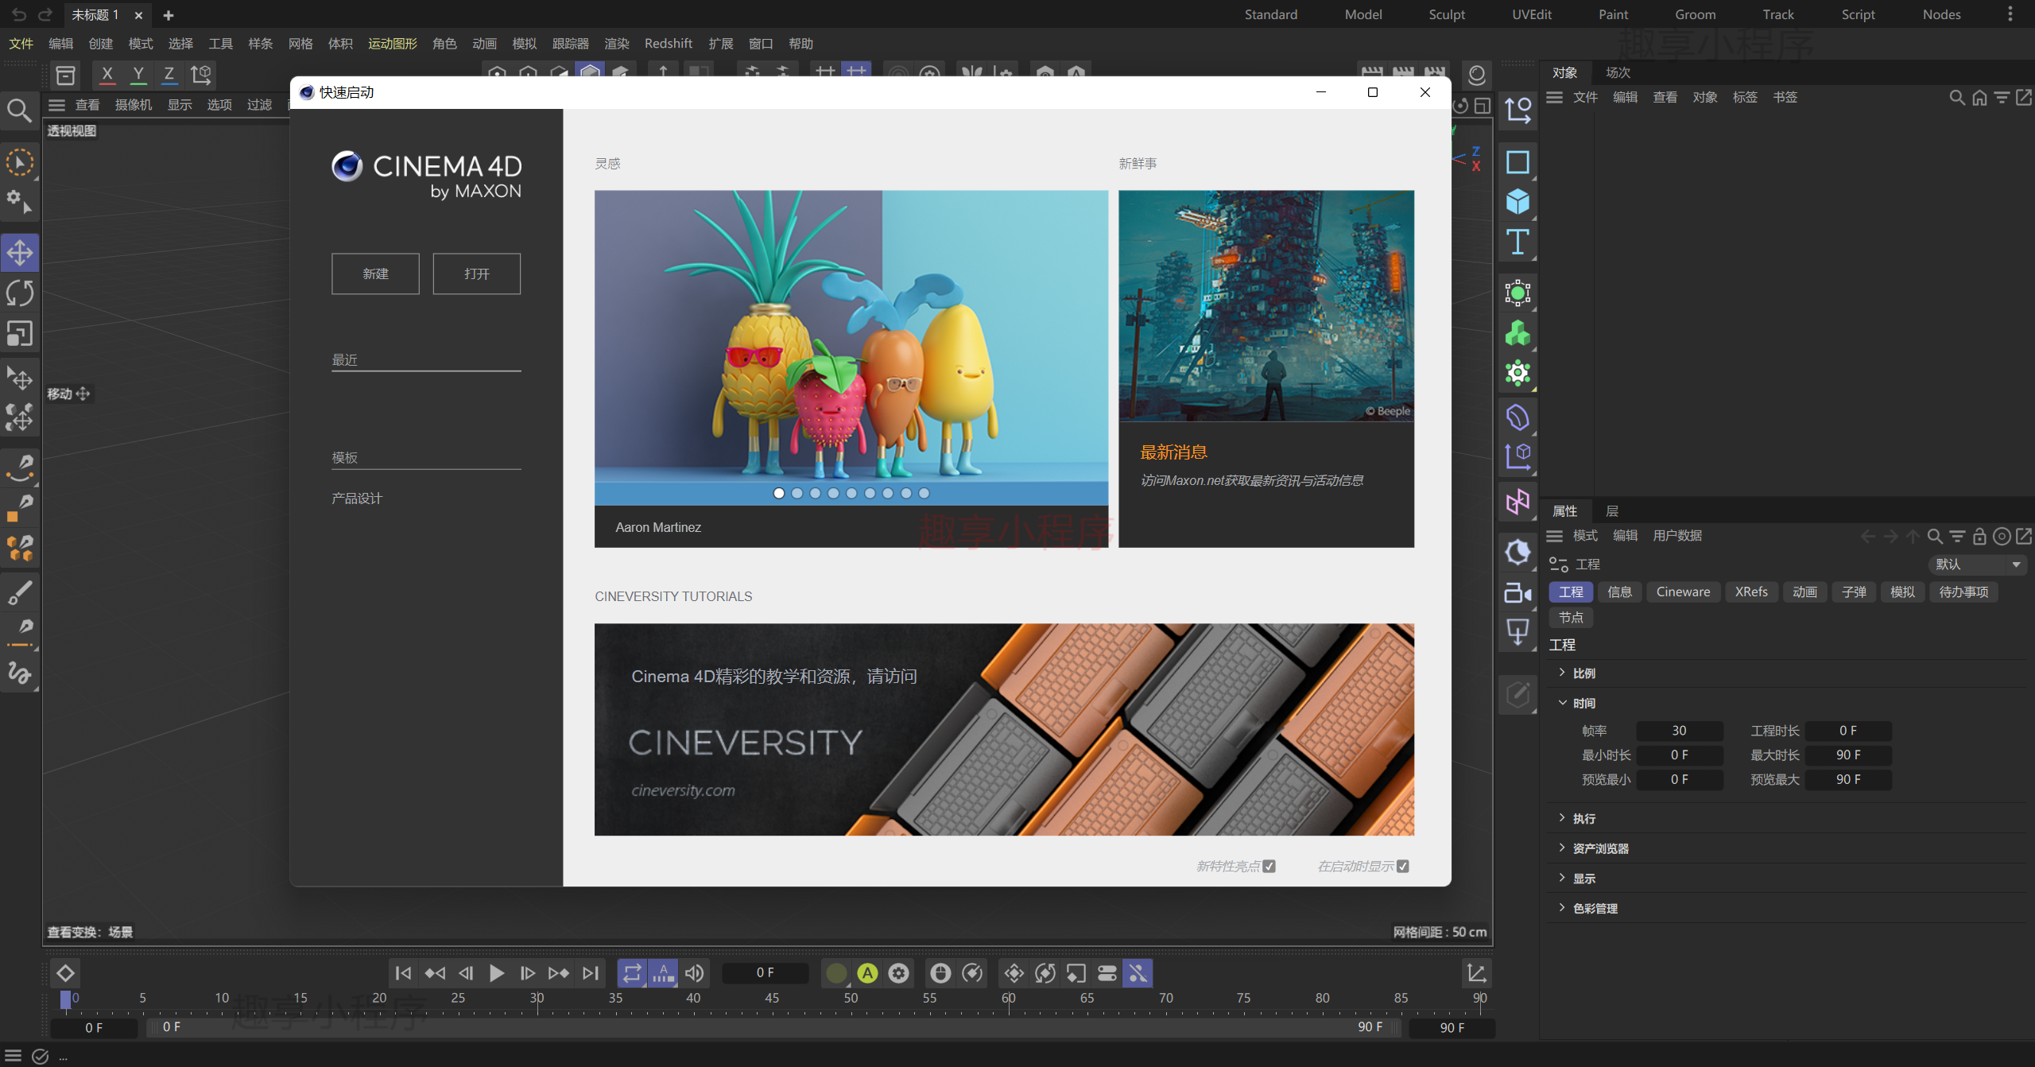Toggle timeline loop playback
Image resolution: width=2035 pixels, height=1067 pixels.
(x=632, y=973)
